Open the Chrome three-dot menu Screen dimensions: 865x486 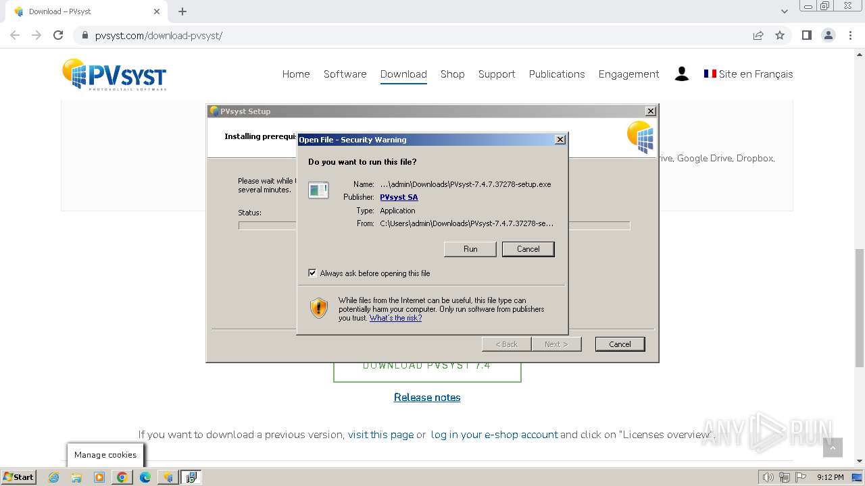click(850, 35)
